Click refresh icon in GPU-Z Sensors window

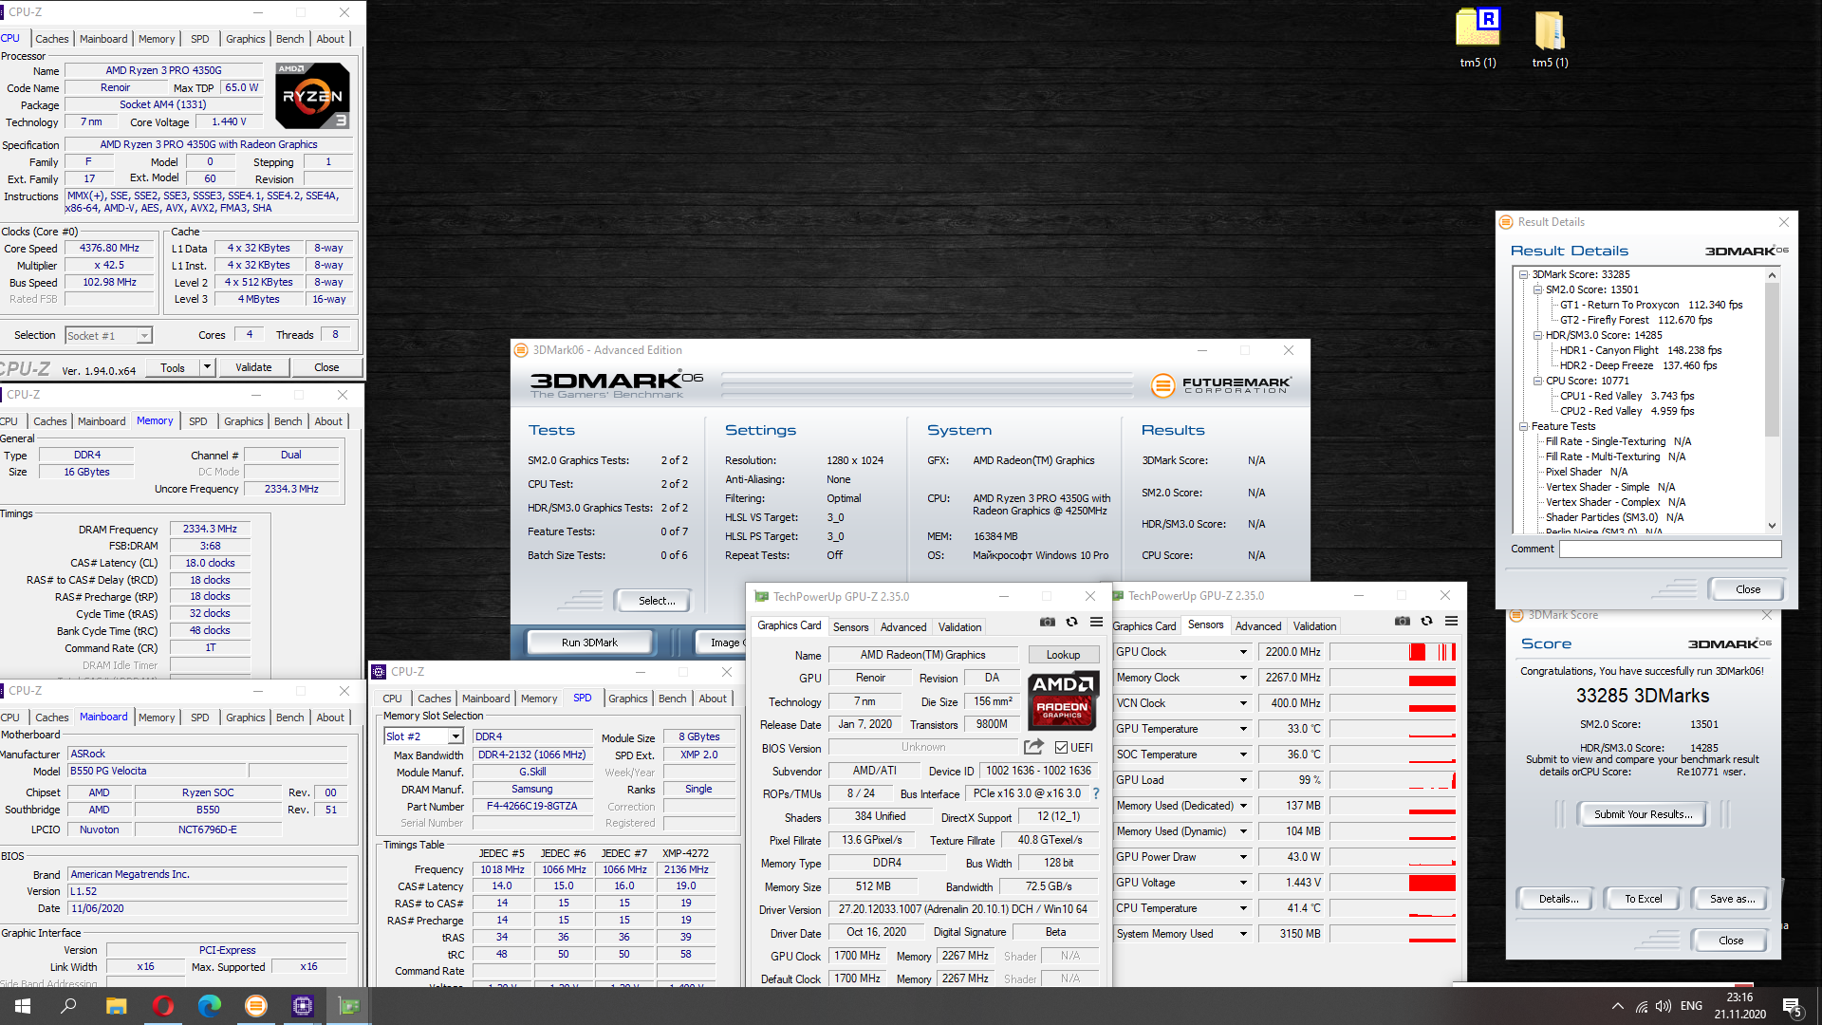coord(1426,622)
